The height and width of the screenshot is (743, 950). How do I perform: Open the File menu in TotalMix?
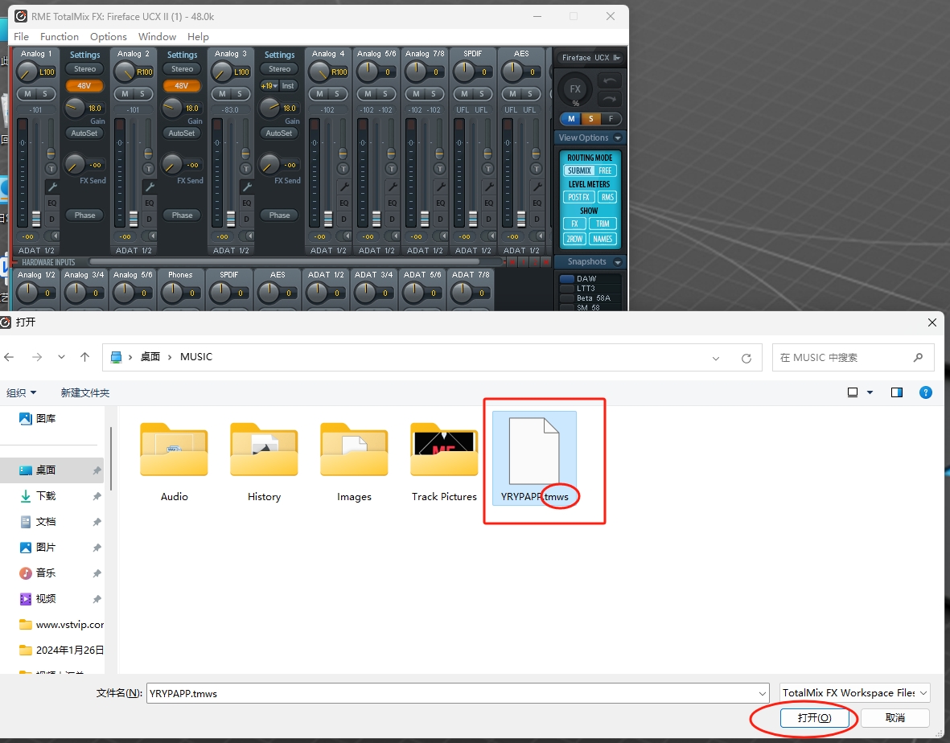(21, 37)
